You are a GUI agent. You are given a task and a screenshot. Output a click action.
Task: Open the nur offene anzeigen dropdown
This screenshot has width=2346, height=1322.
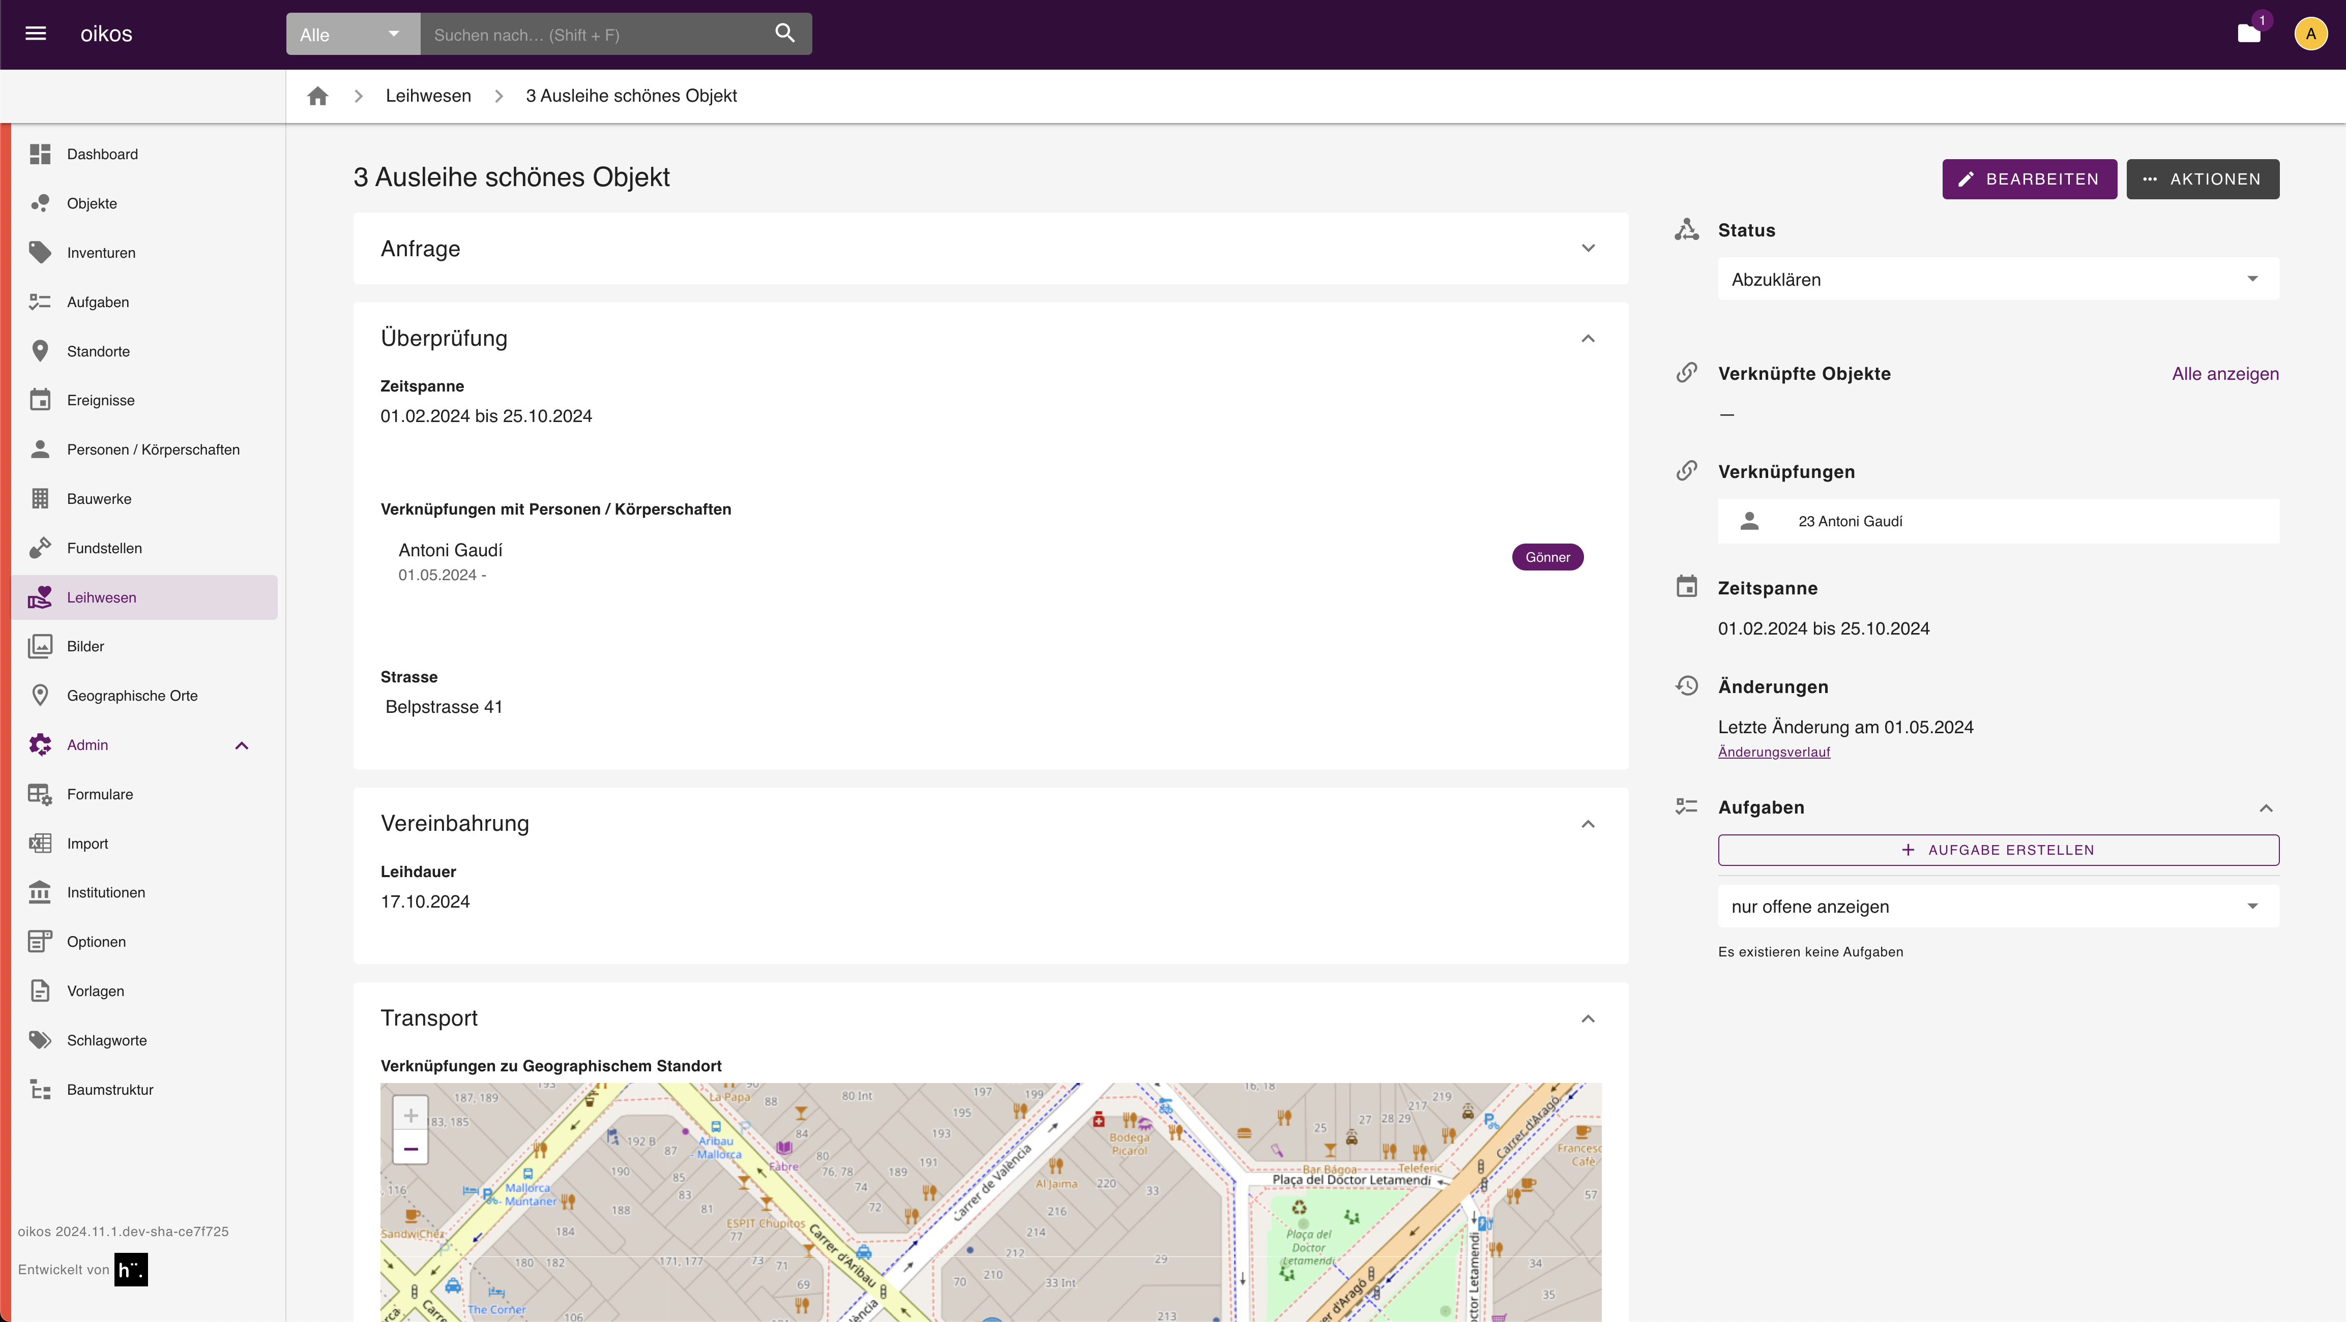(1998, 906)
